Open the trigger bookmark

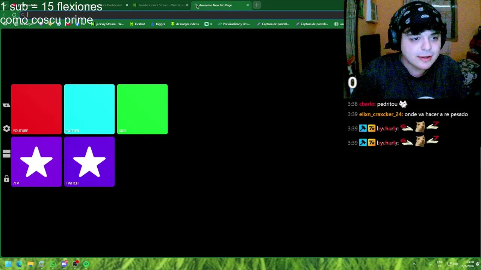click(158, 24)
